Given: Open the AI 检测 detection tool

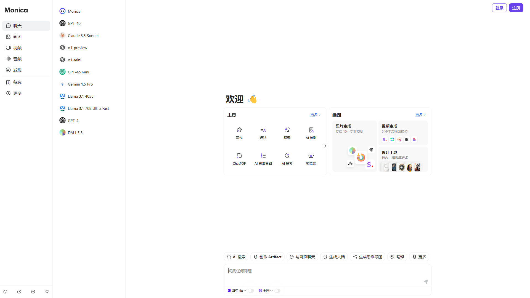Looking at the screenshot, I should click(x=311, y=133).
